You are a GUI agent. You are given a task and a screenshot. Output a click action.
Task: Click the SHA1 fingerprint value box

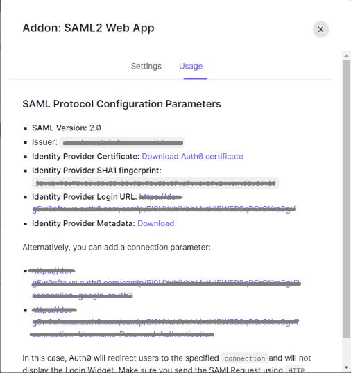click(155, 183)
